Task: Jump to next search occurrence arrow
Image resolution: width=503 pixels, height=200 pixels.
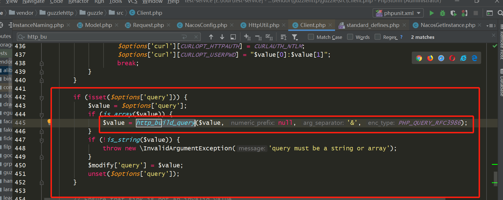Action: click(x=222, y=37)
